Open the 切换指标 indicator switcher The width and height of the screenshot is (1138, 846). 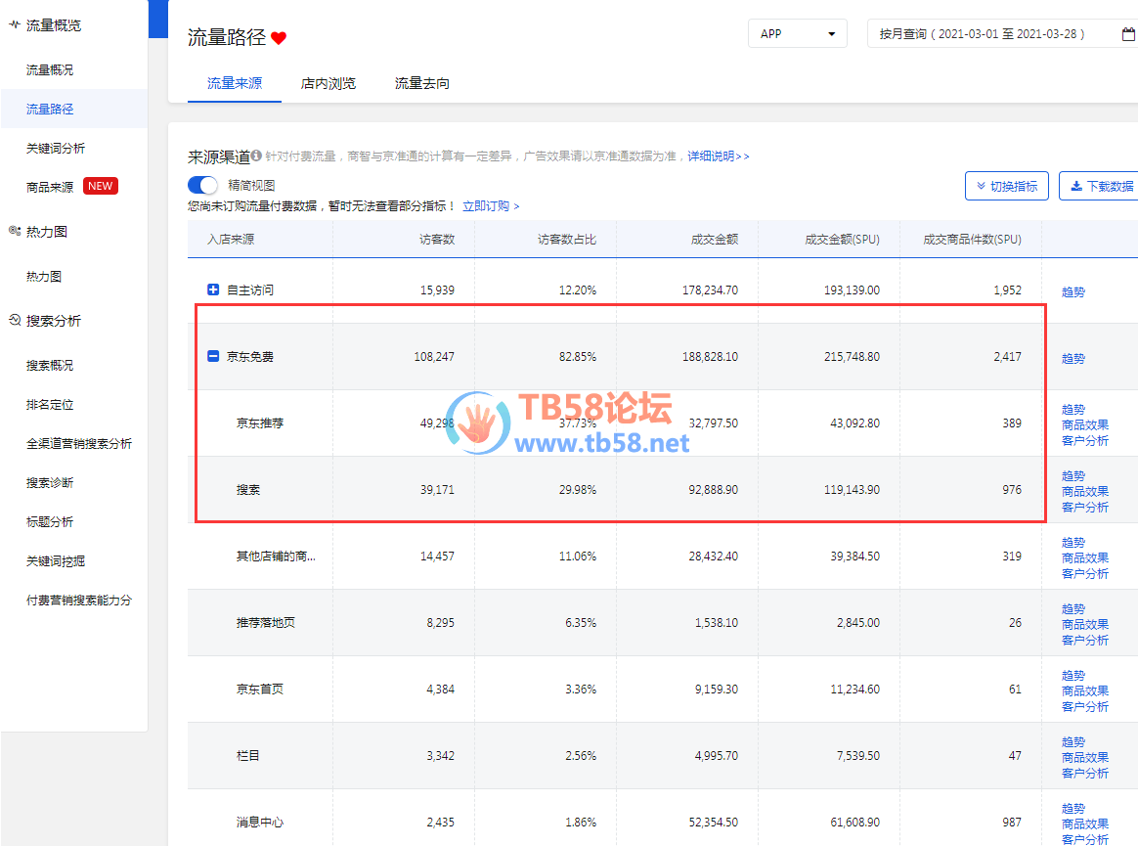(x=1006, y=186)
